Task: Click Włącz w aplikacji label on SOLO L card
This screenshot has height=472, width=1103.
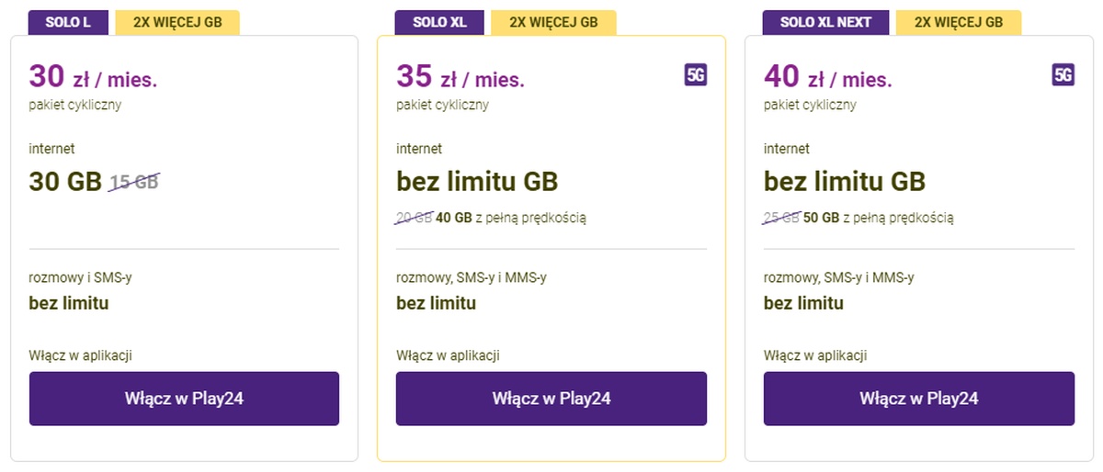Action: (x=81, y=355)
